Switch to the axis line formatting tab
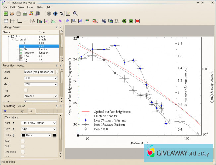 coord(14,111)
